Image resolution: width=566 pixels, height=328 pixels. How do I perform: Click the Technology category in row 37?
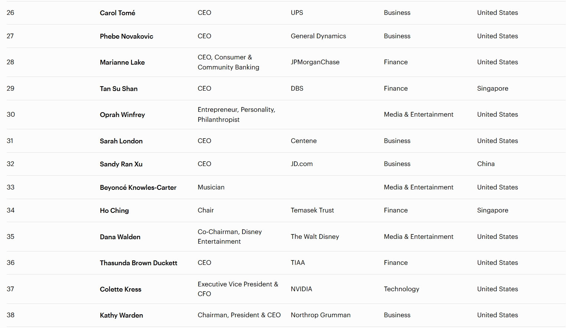pos(401,289)
